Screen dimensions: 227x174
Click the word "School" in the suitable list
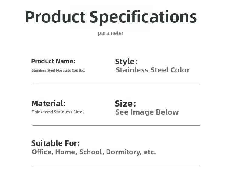tap(90, 152)
